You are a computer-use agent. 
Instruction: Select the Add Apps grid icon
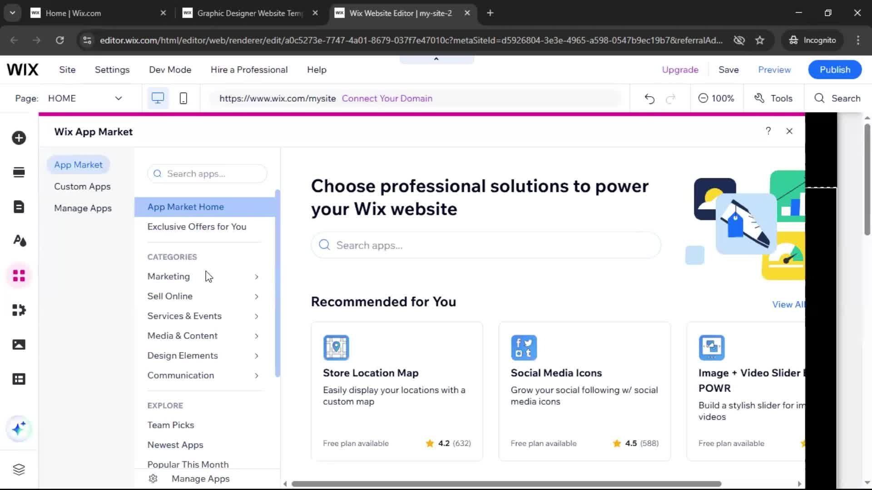pyautogui.click(x=19, y=275)
